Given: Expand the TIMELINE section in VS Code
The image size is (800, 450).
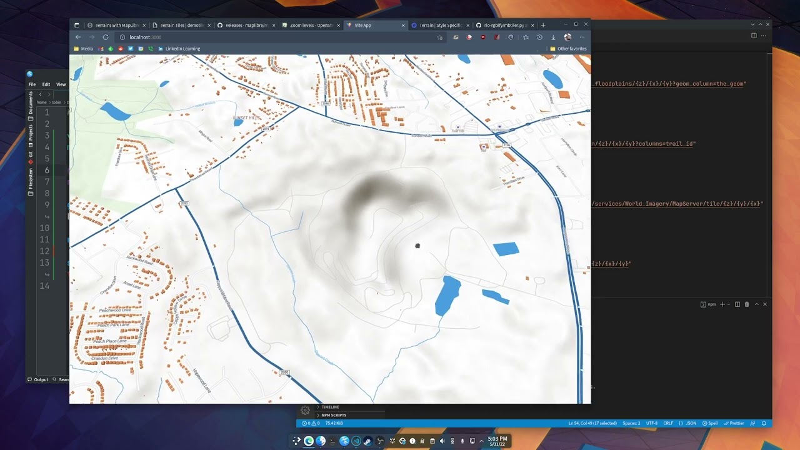Looking at the screenshot, I should click(x=330, y=407).
